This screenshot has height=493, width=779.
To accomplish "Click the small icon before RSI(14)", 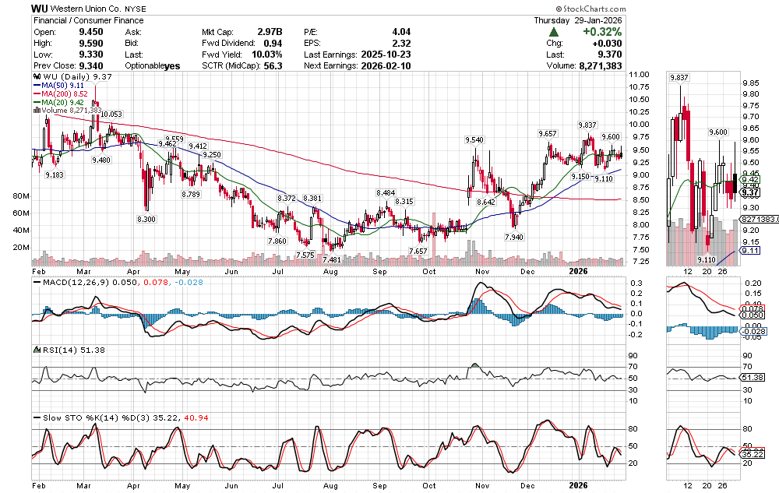I will pyautogui.click(x=35, y=351).
